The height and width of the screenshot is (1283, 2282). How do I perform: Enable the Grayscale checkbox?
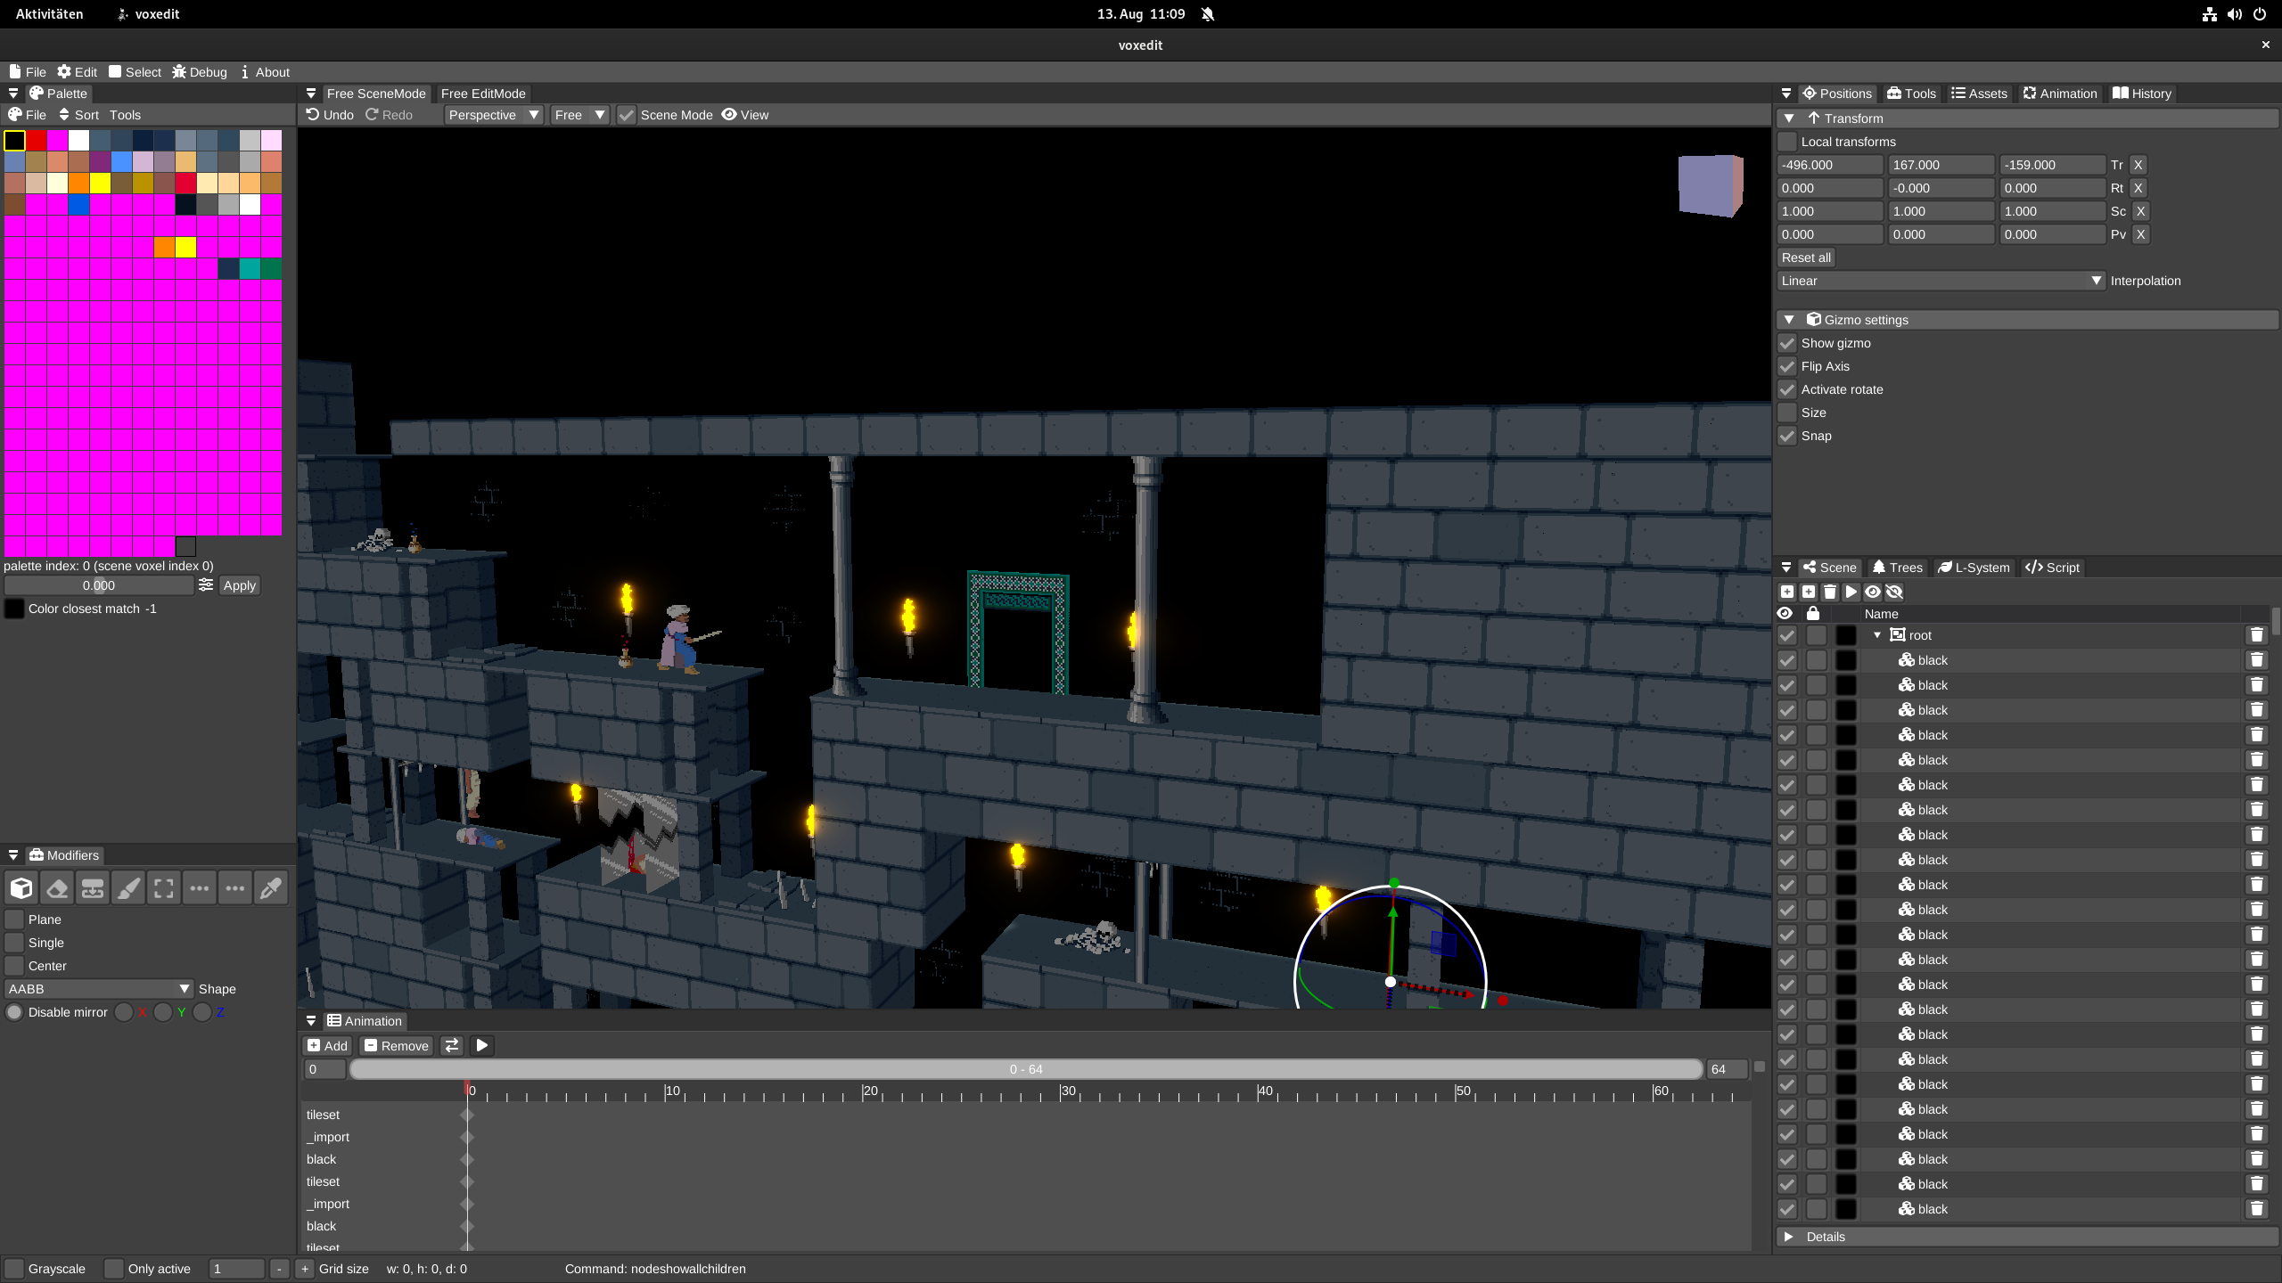pos(14,1269)
